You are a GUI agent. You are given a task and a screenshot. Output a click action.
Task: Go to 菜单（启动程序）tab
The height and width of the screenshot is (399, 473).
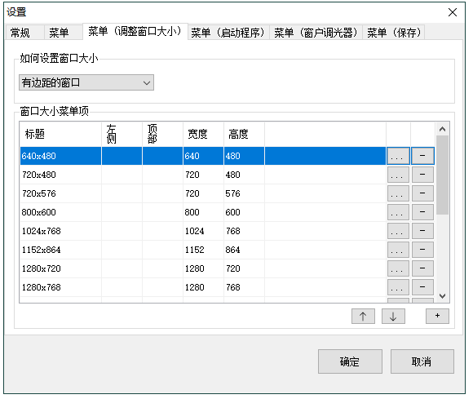228,33
